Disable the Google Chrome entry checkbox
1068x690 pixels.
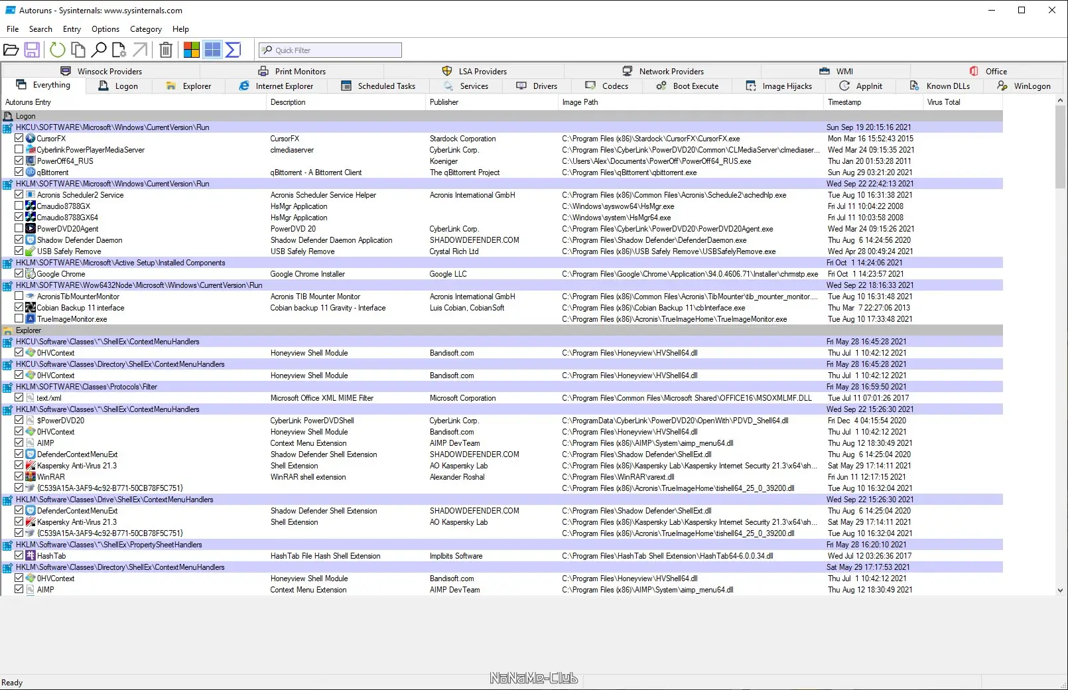coord(19,274)
